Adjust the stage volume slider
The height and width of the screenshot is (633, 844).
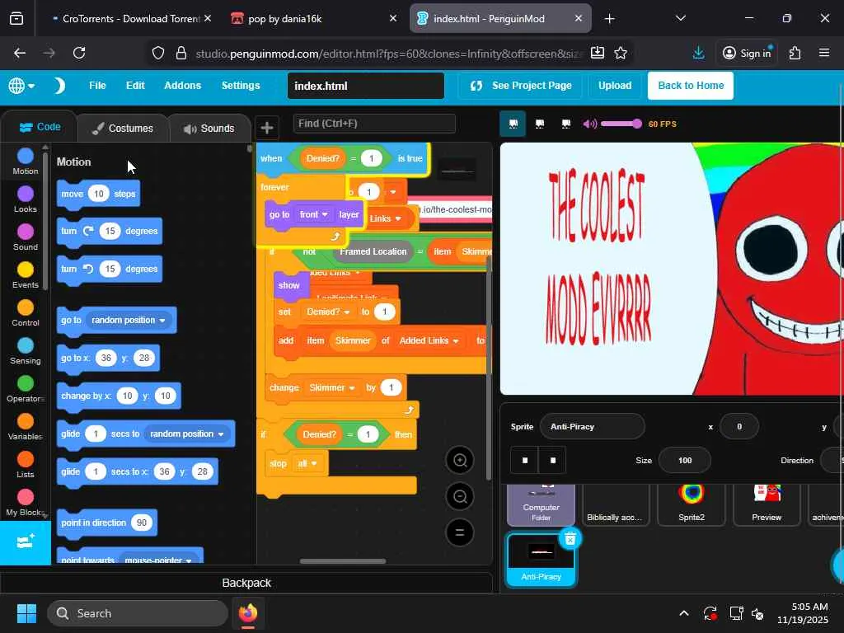pos(621,124)
